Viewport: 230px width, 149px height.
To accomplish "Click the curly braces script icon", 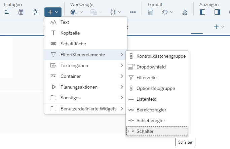I will tap(113, 12).
